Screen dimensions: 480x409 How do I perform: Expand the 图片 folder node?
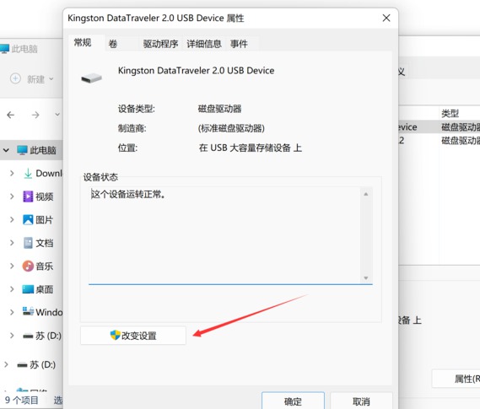pyautogui.click(x=12, y=219)
